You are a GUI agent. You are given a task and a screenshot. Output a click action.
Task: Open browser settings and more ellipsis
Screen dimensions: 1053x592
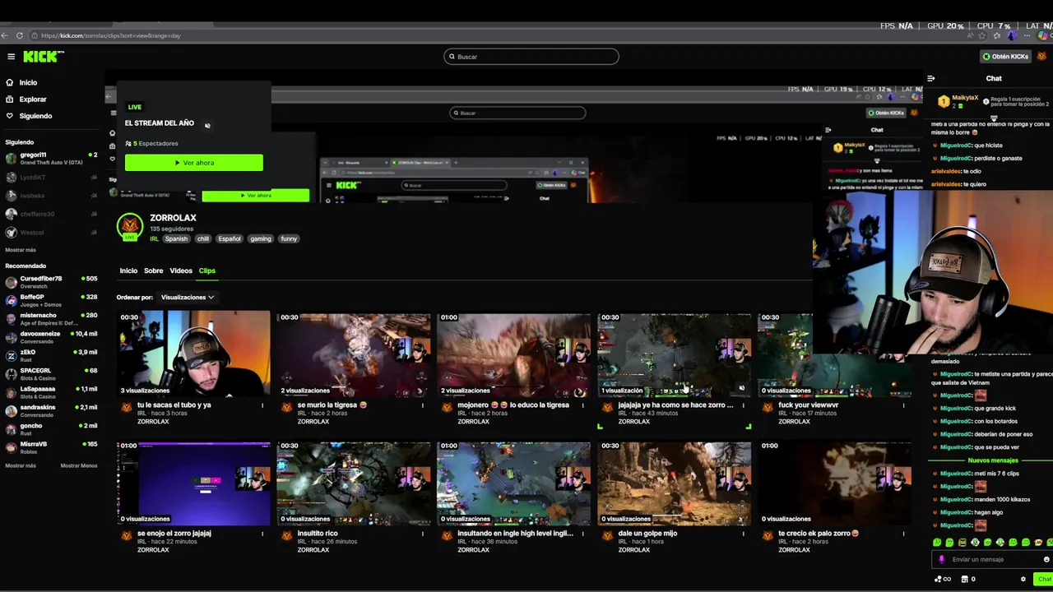tap(1027, 36)
